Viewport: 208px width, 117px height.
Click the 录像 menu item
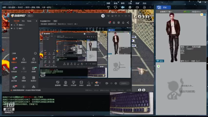click(x=137, y=3)
